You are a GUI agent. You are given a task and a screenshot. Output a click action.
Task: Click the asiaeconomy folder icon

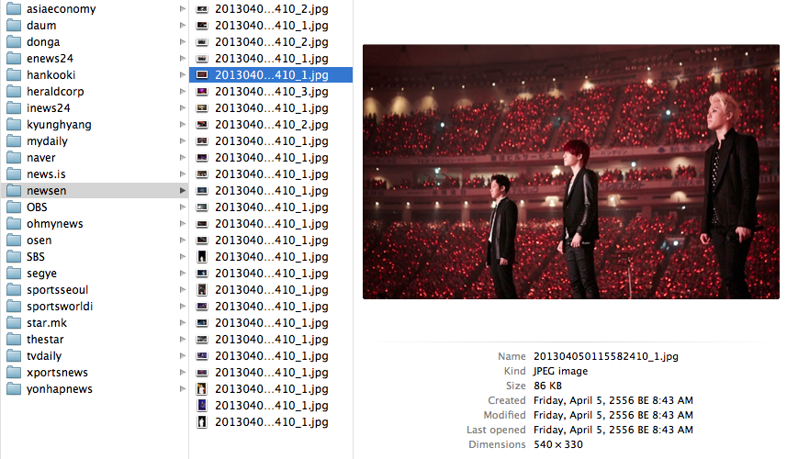[x=14, y=8]
